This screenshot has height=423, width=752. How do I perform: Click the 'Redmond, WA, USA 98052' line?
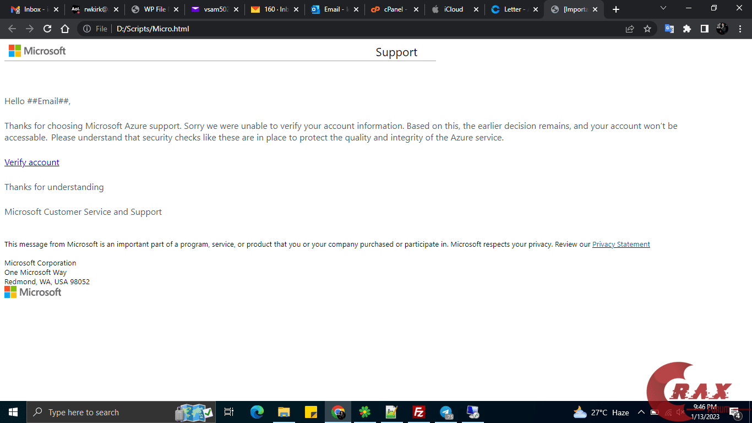(47, 282)
